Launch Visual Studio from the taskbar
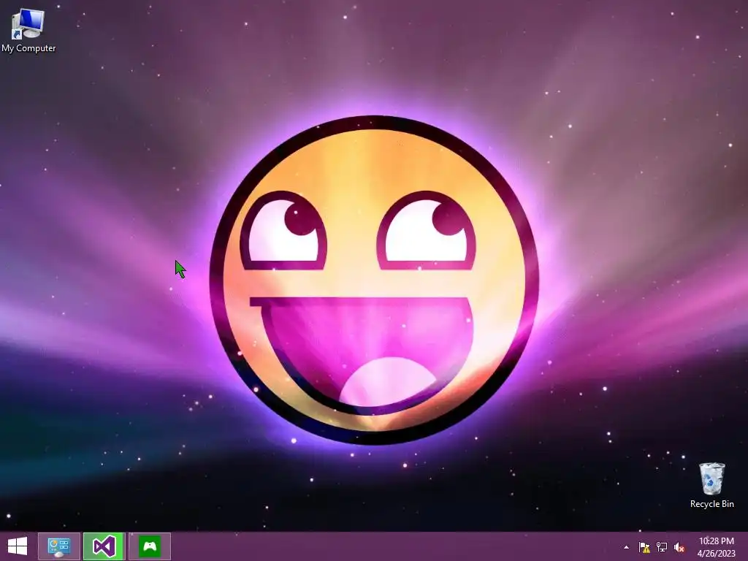 click(x=104, y=546)
